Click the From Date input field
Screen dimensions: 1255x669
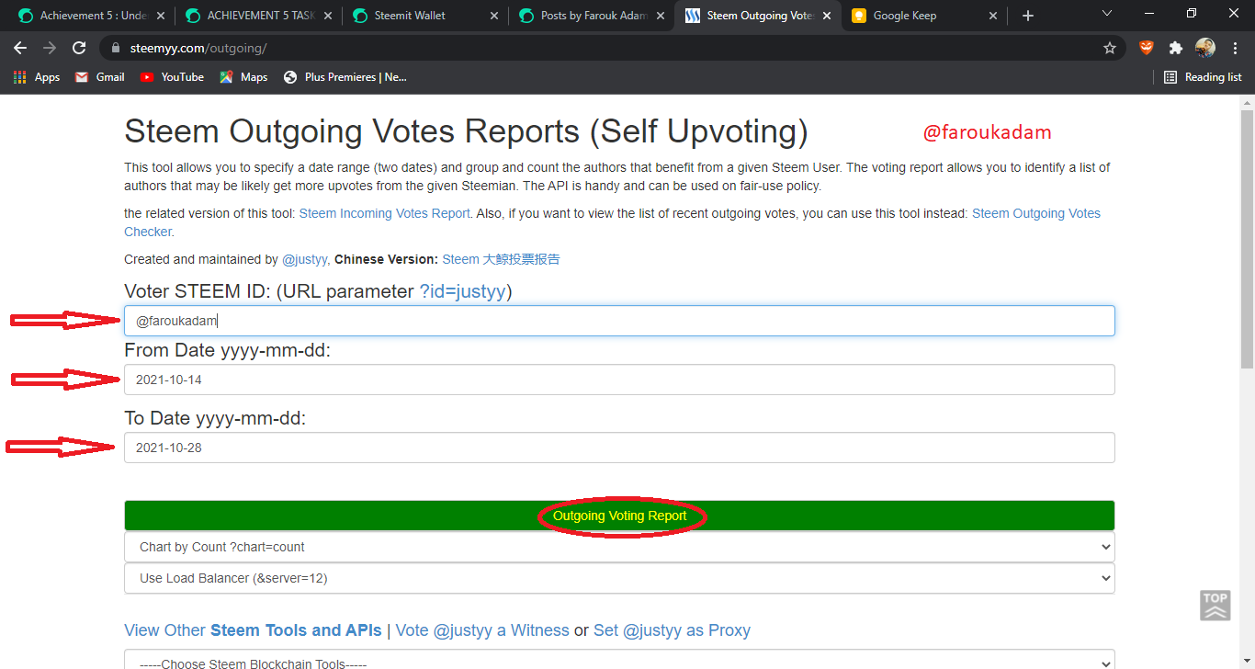[619, 380]
